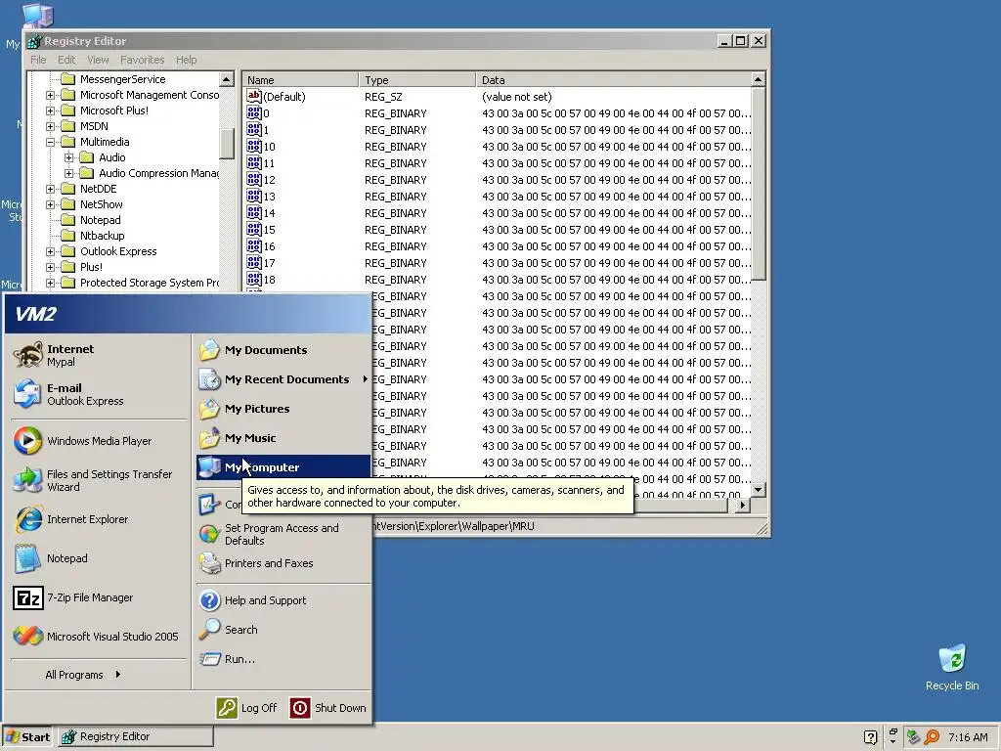Select the Notepad registry key
The height and width of the screenshot is (751, 1001).
coord(101,220)
